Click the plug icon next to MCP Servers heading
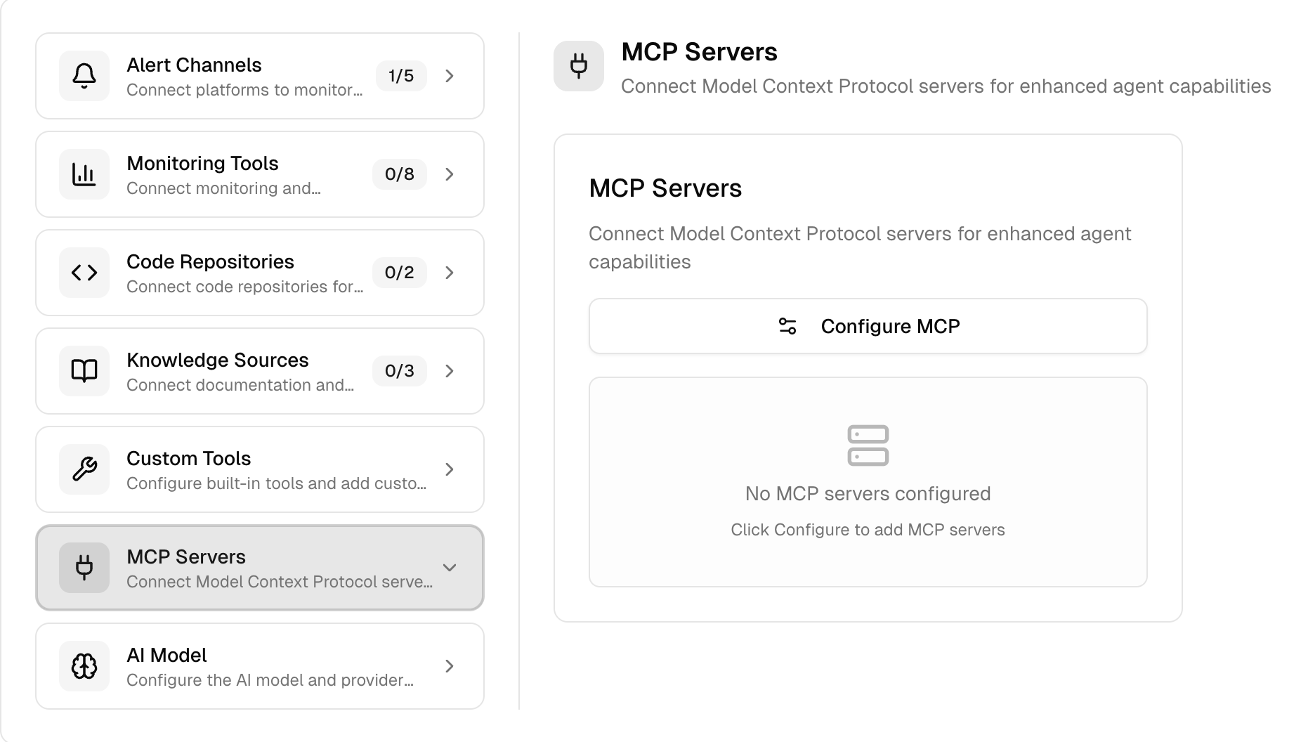Screen dimensions: 1308x742 (x=579, y=66)
